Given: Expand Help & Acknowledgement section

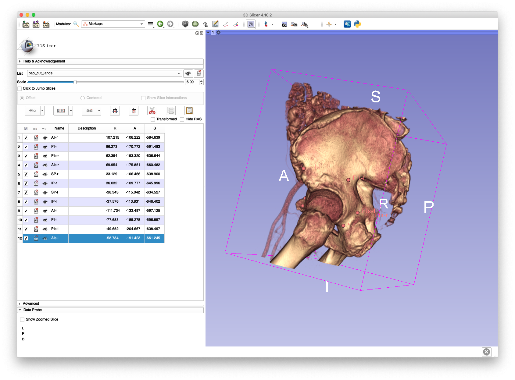Looking at the screenshot, I should [110, 61].
